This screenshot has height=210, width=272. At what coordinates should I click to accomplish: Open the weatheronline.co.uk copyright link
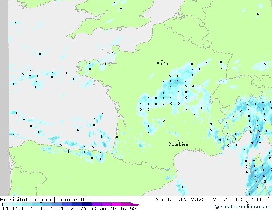pyautogui.click(x=242, y=207)
